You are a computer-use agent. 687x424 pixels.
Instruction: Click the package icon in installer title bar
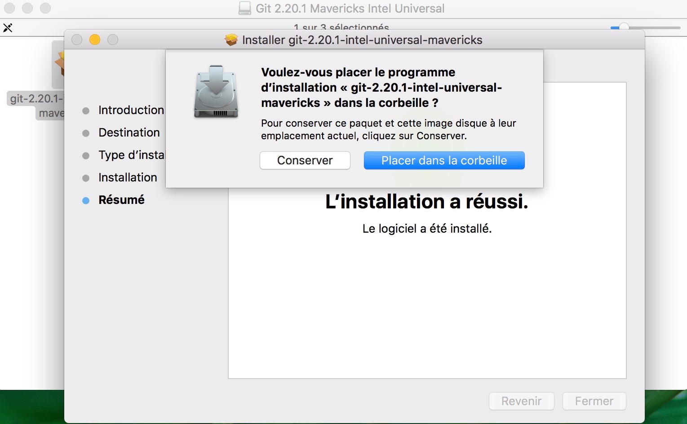pos(231,40)
